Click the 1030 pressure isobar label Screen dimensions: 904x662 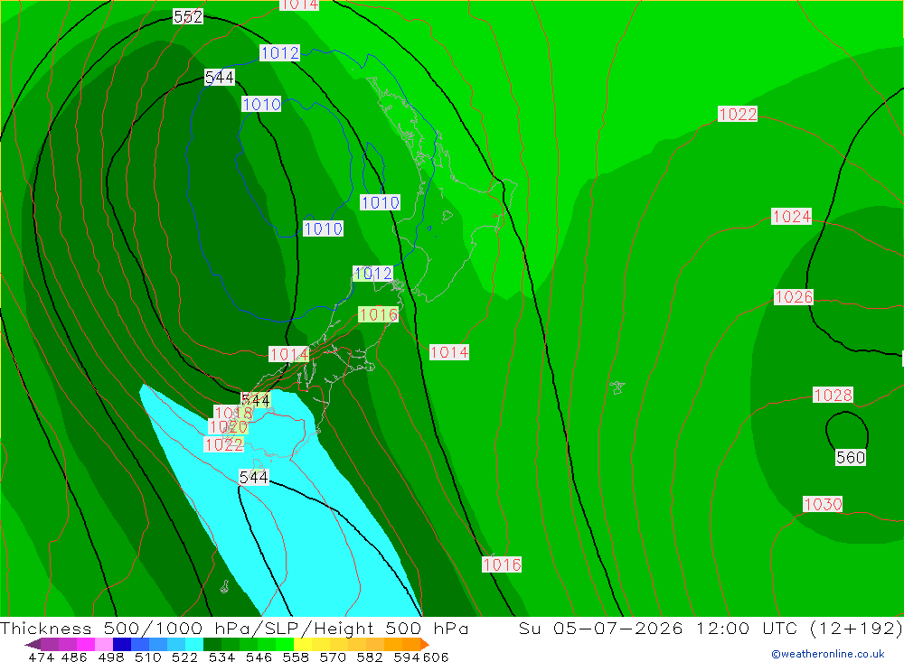click(x=823, y=504)
